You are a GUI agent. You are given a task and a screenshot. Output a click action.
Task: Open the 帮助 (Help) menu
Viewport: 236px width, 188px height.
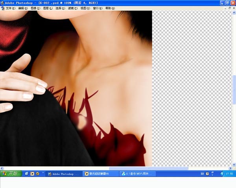pos(110,8)
